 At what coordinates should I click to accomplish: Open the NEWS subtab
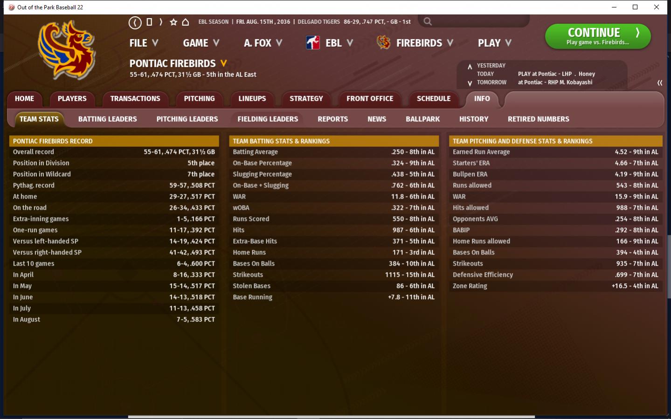(377, 119)
